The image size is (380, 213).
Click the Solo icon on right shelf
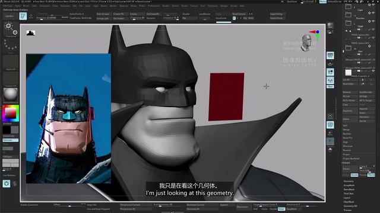330,150
